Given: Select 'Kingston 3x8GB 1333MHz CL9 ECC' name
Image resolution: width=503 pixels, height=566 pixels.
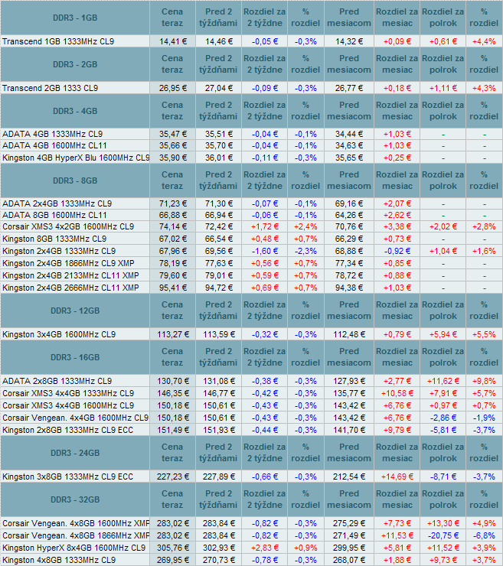Looking at the screenshot, I should [x=67, y=477].
